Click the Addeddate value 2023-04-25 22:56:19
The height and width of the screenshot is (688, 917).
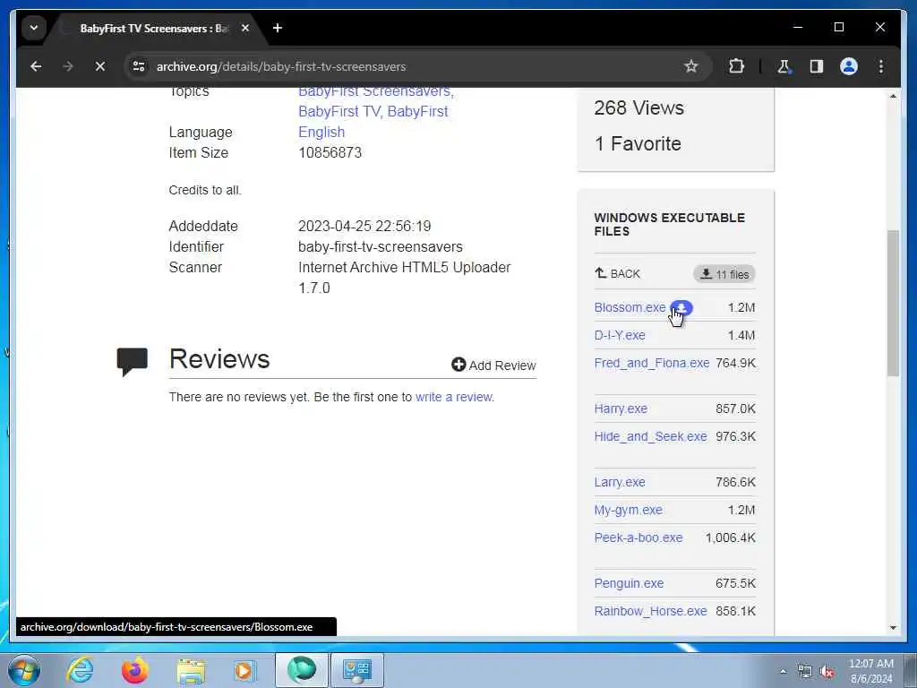coord(364,227)
